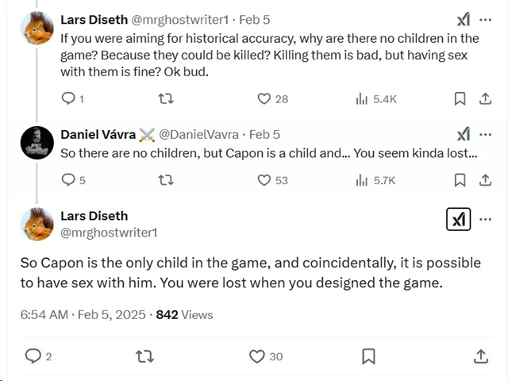Click the 6:54 AM · Feb 5, 2025 timestamp

83,314
